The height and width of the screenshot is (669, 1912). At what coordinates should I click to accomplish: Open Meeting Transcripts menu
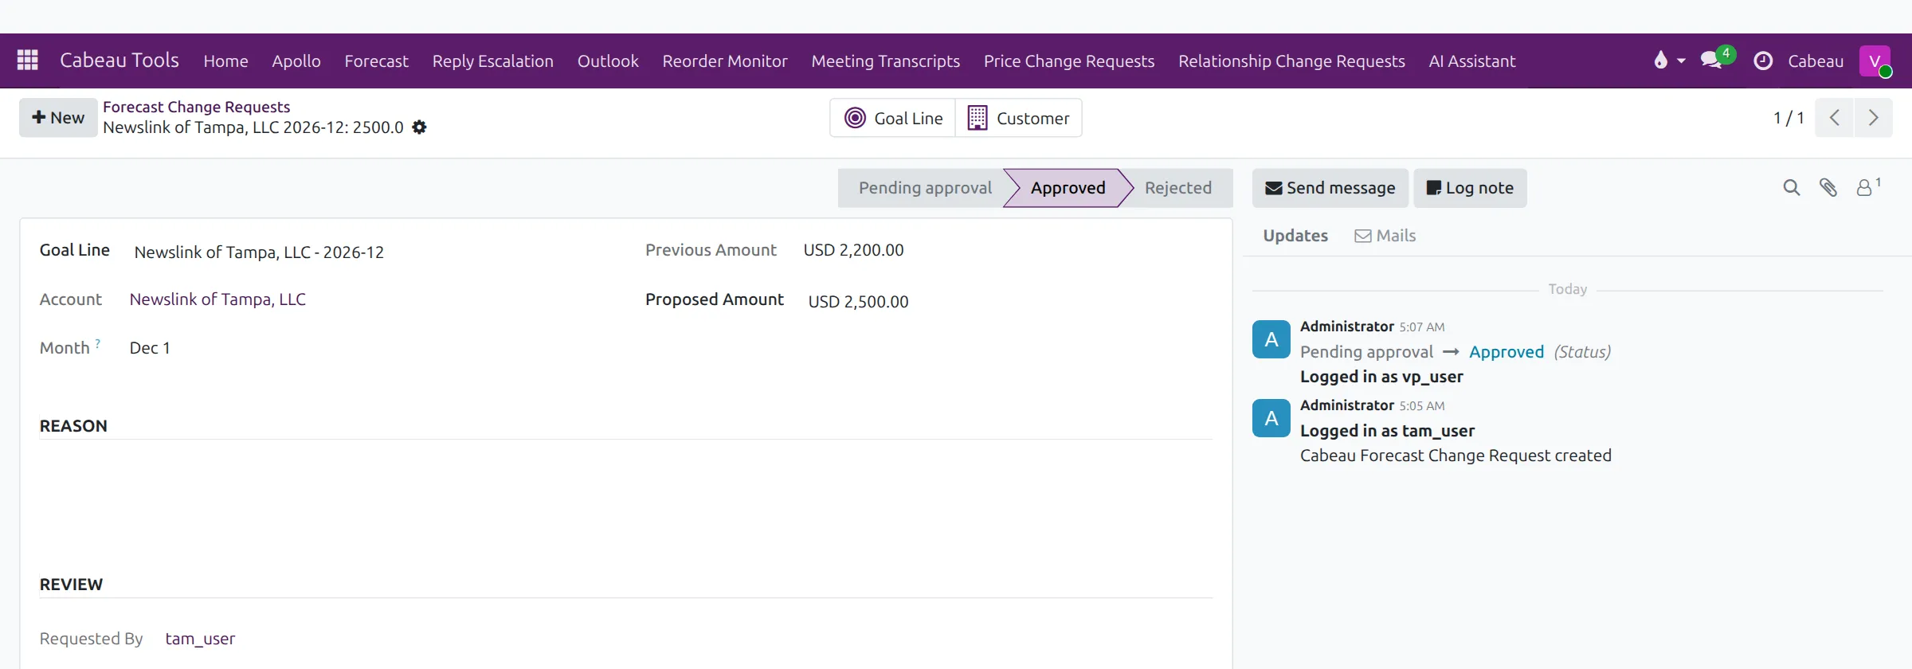click(x=886, y=61)
